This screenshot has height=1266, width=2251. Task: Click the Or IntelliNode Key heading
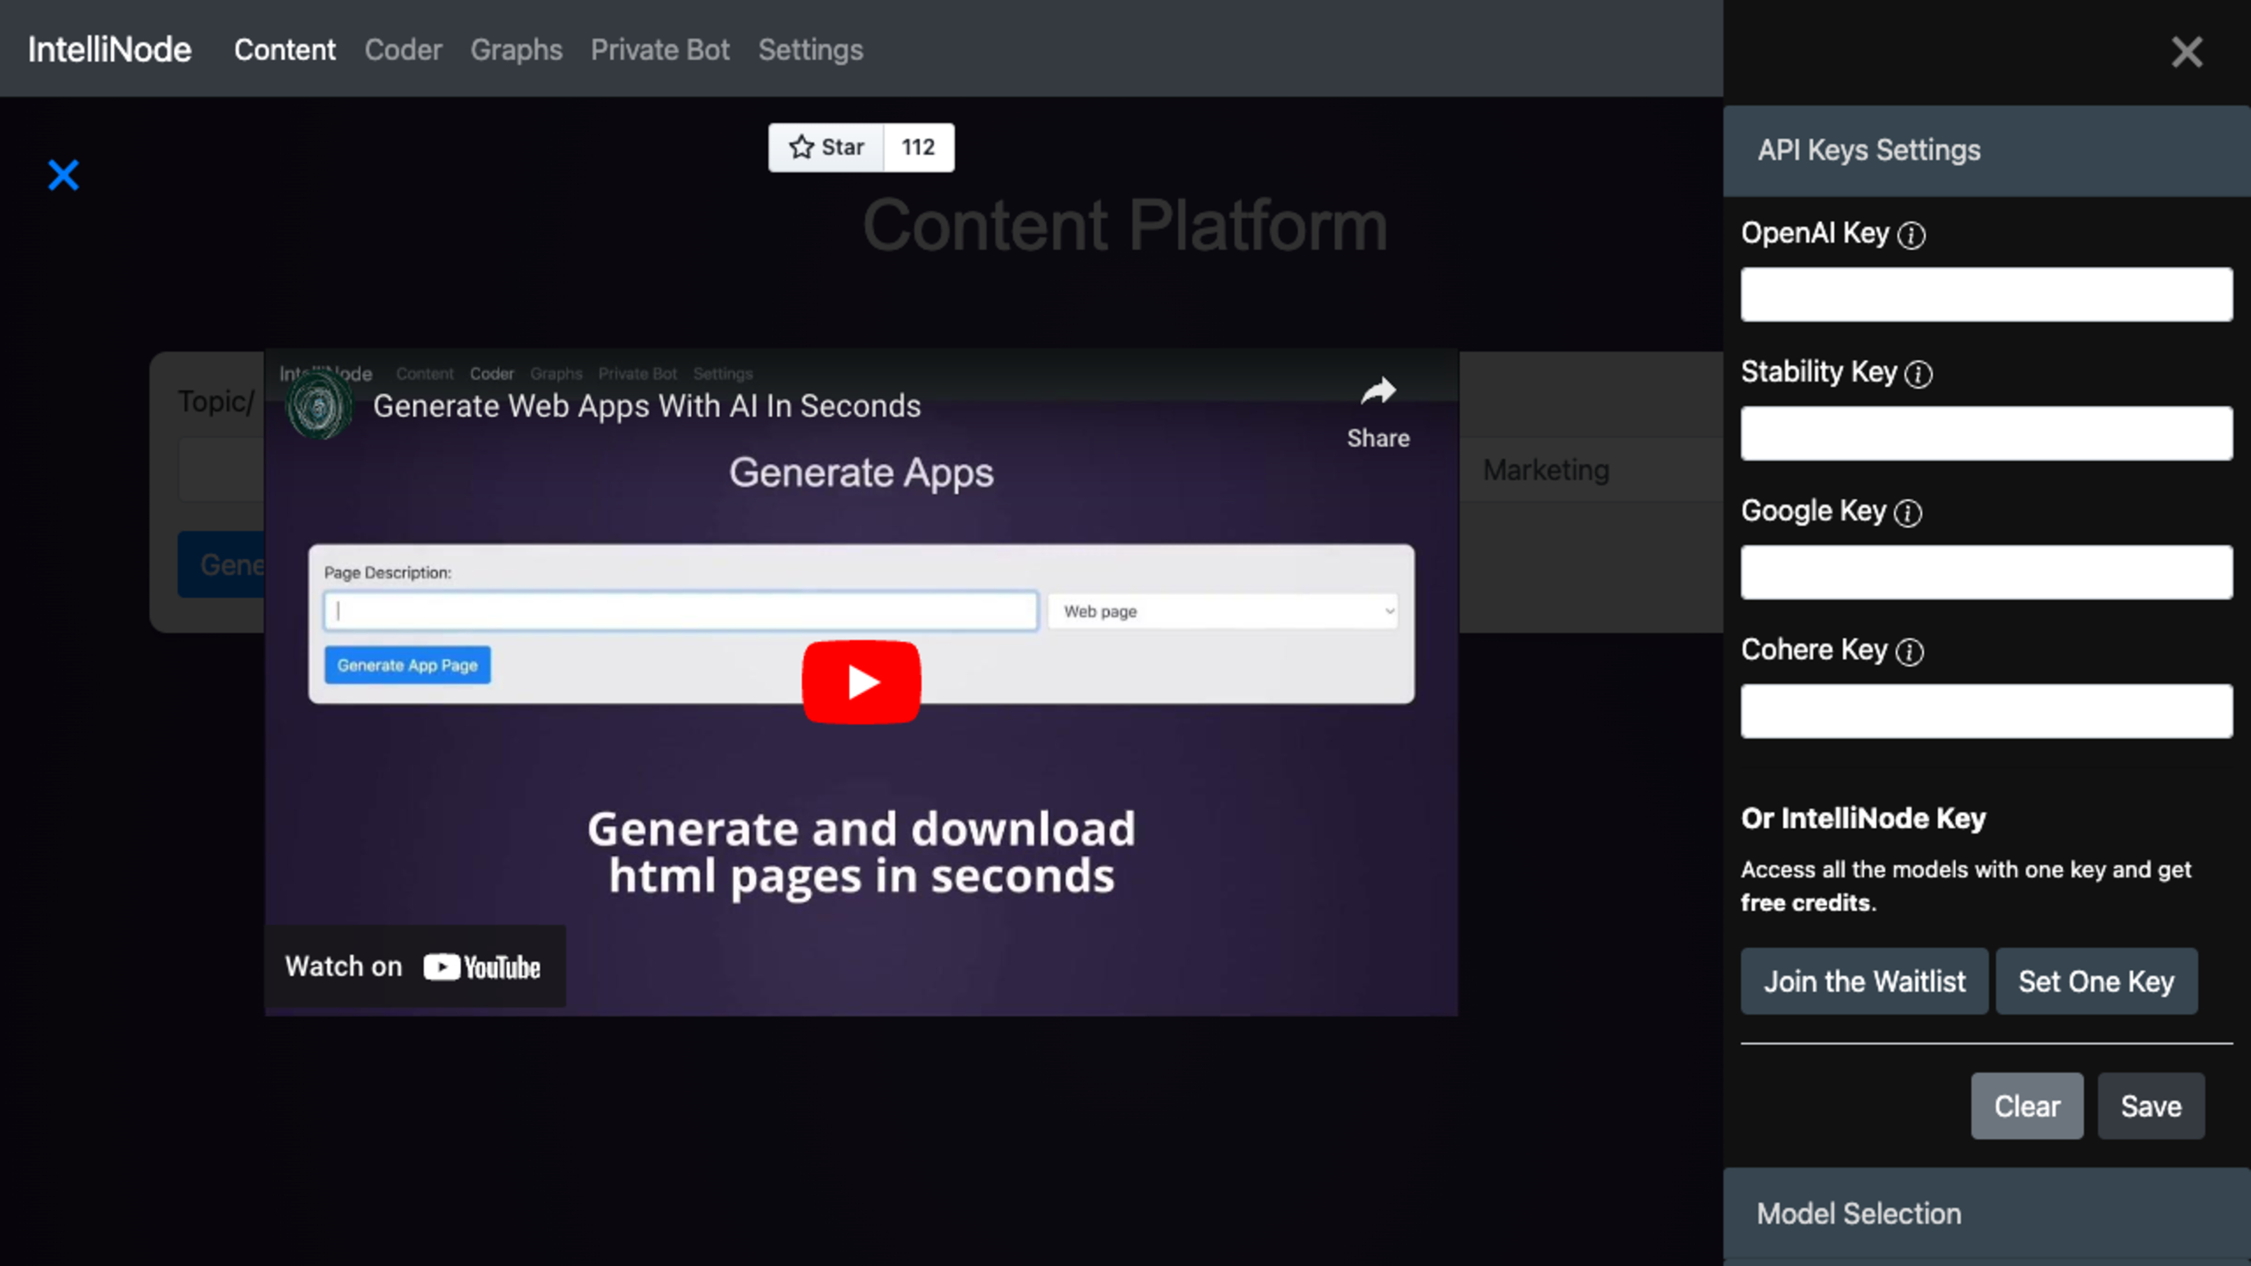[1863, 819]
